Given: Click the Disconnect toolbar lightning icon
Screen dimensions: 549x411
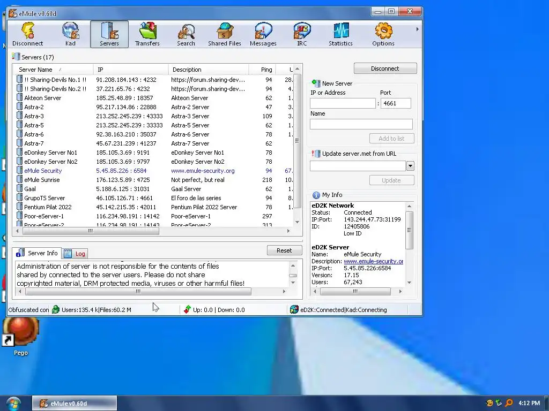Looking at the screenshot, I should pos(28,31).
